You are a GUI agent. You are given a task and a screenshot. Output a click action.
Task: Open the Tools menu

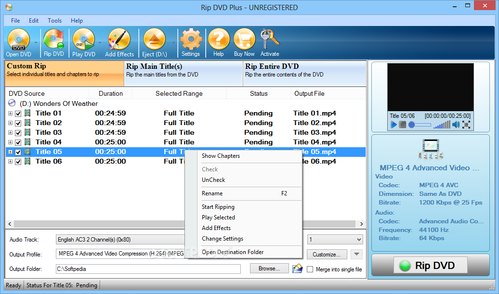click(55, 20)
